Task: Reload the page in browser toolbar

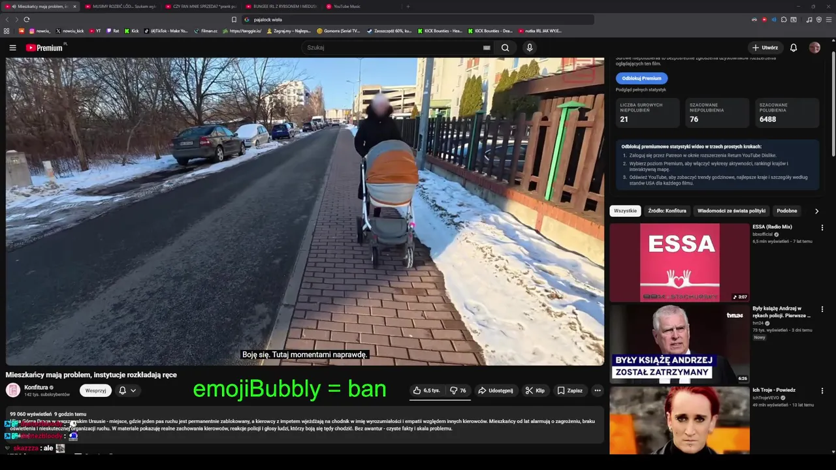Action: 26,20
